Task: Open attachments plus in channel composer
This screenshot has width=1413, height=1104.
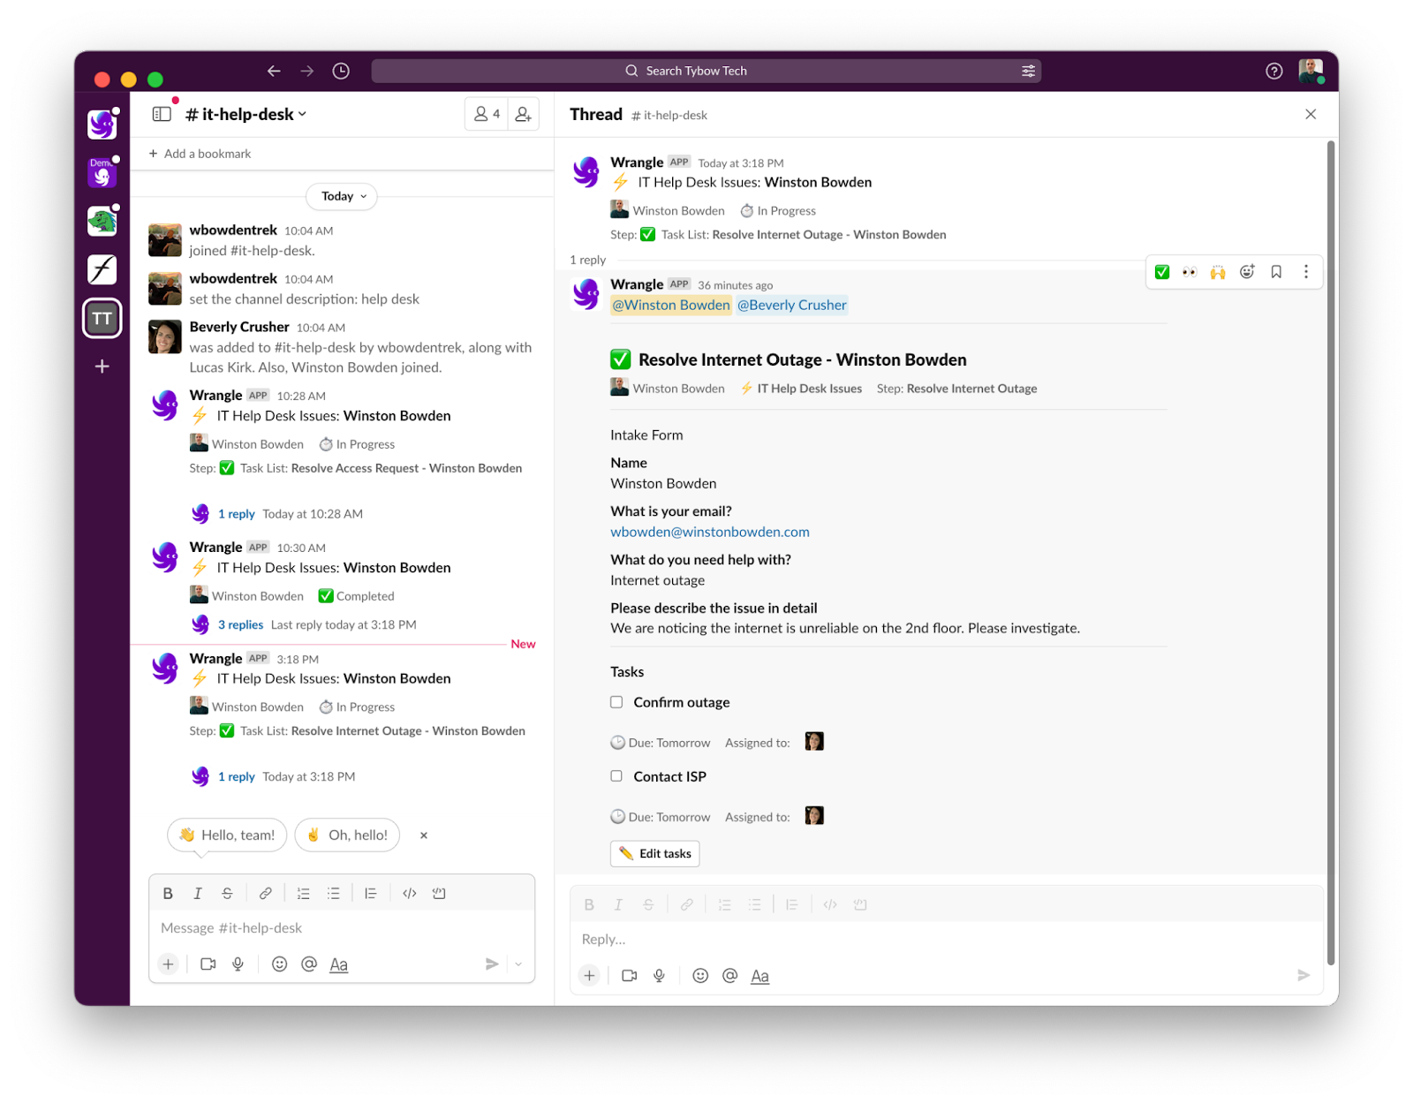Action: (168, 964)
